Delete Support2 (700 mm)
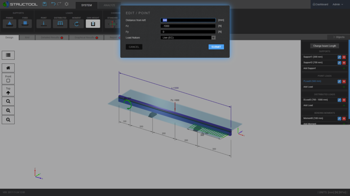This screenshot has width=350, height=196. pos(344,63)
